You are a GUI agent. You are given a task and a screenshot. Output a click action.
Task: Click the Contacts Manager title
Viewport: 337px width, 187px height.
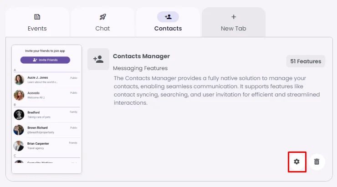(x=141, y=56)
